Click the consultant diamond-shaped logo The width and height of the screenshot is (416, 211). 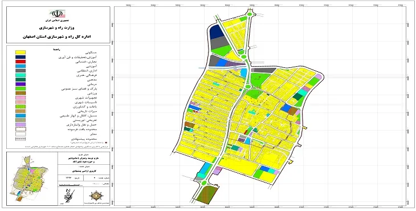(96, 196)
